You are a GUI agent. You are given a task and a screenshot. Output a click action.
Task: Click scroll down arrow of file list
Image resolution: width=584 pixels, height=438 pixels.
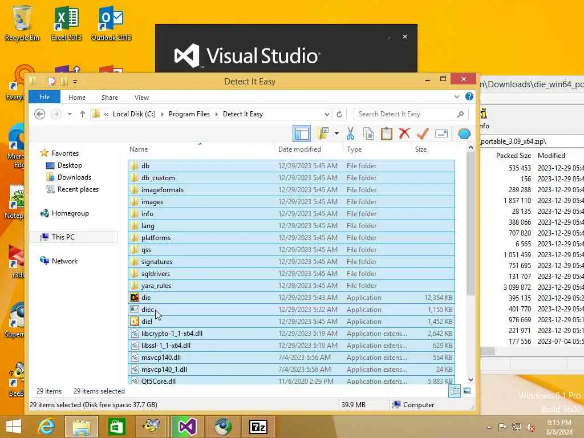pyautogui.click(x=471, y=379)
